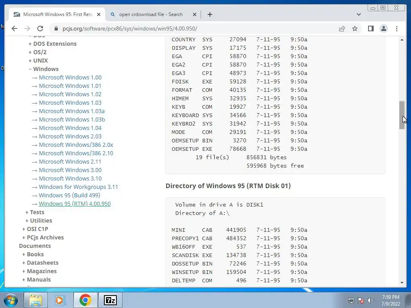Select the FDISK EXE file row
The height and width of the screenshot is (308, 411).
240,81
